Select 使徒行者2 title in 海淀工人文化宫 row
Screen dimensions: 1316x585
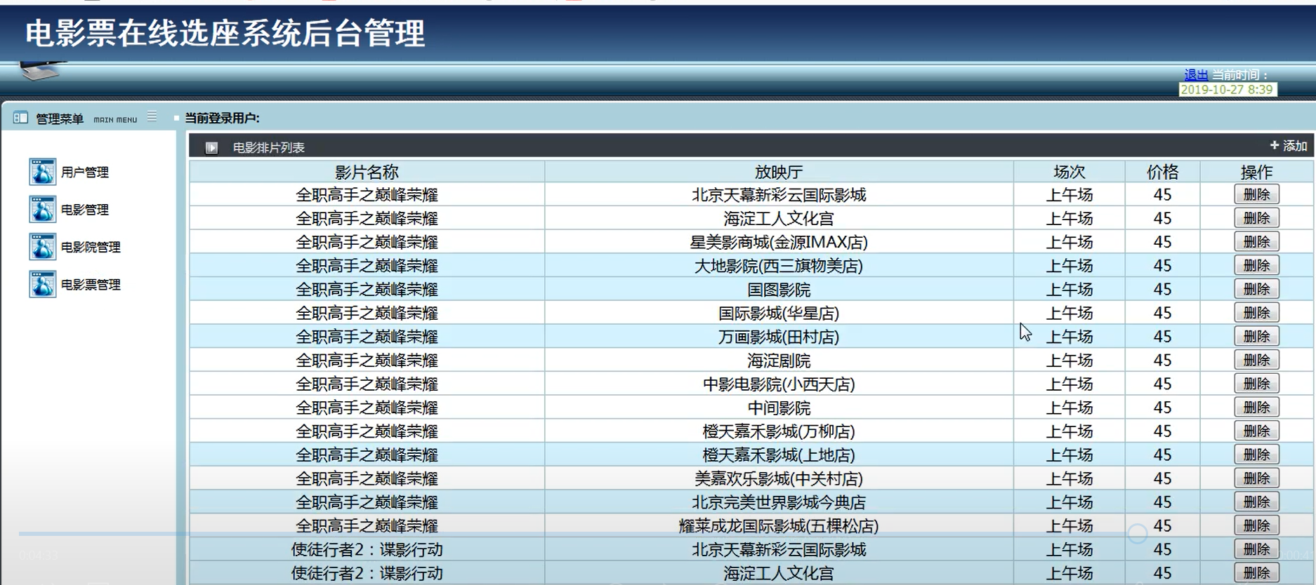coord(367,573)
